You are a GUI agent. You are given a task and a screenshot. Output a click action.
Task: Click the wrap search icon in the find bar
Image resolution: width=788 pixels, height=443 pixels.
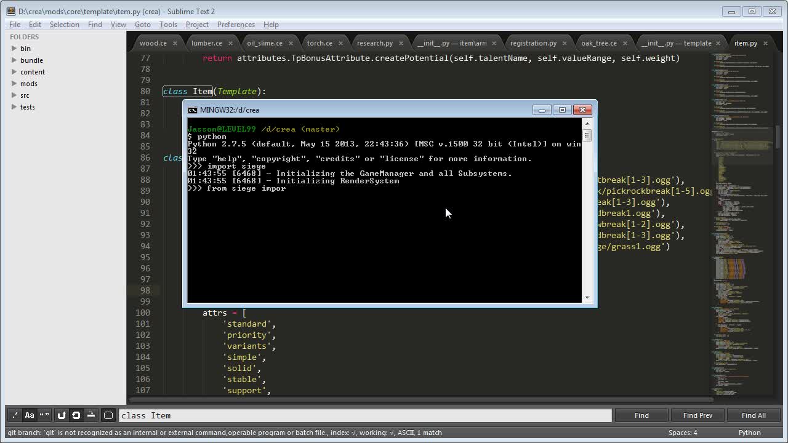62,415
